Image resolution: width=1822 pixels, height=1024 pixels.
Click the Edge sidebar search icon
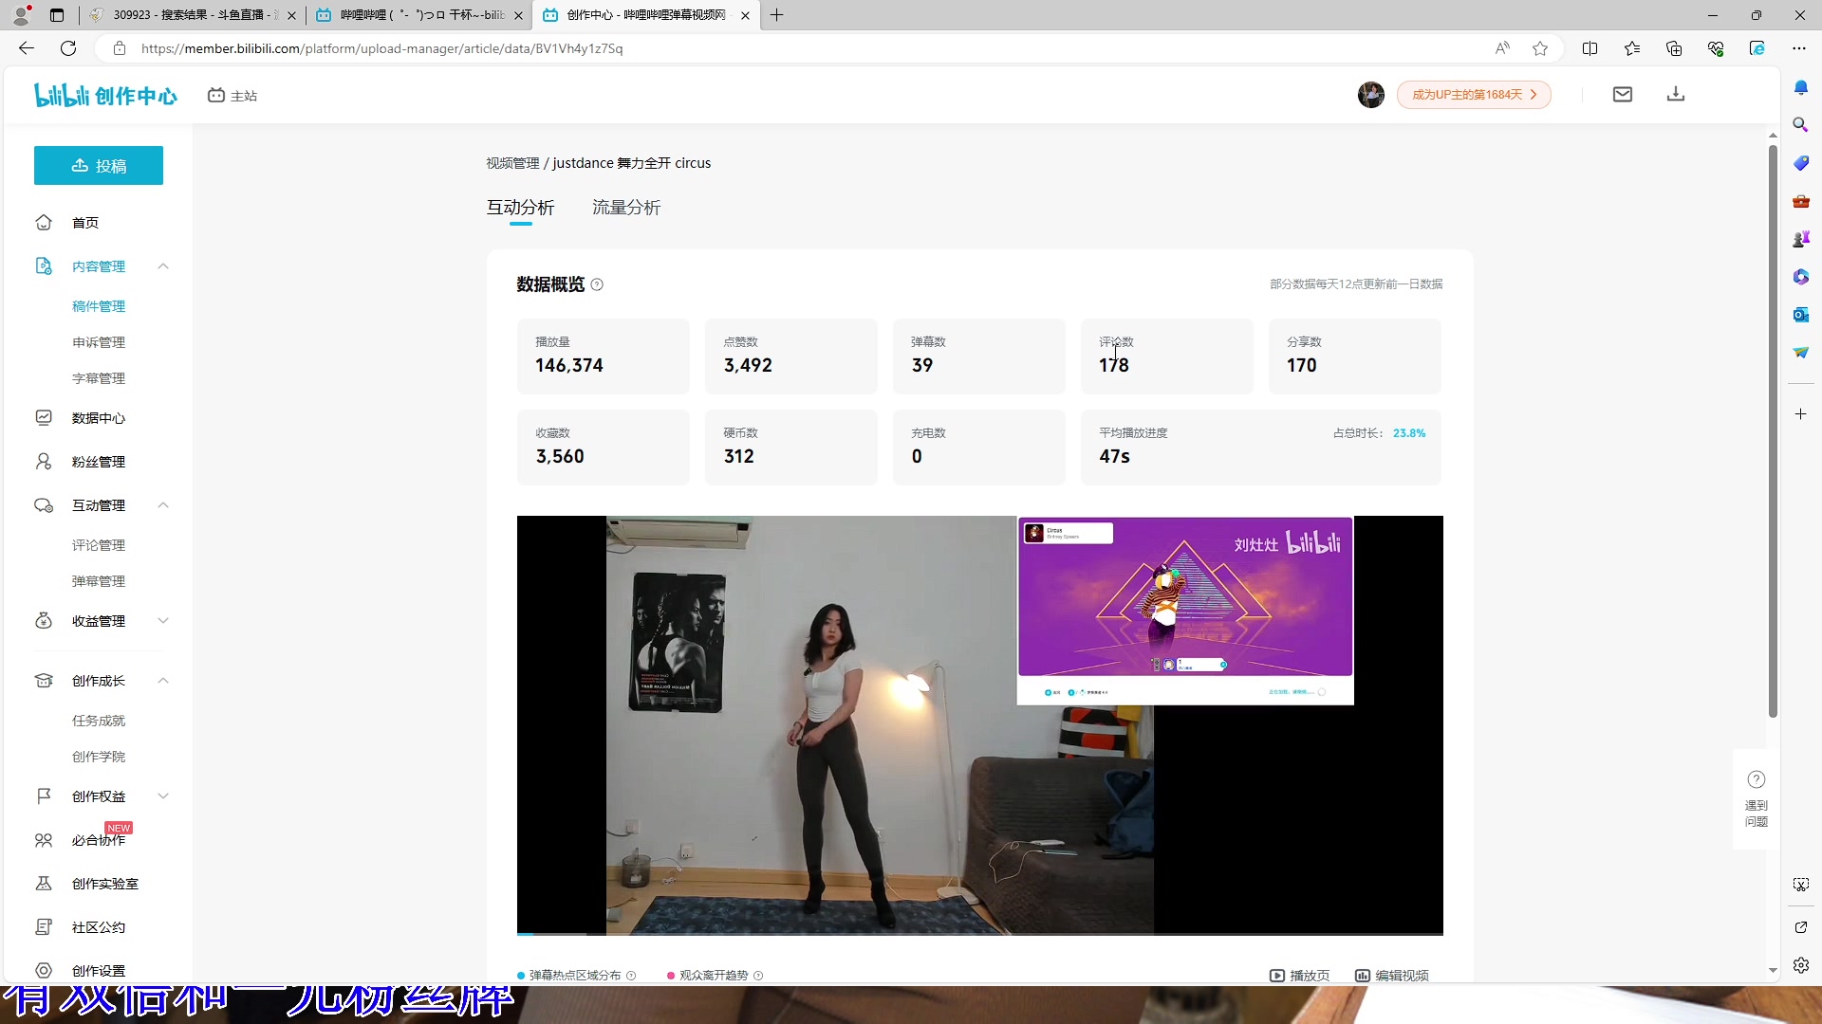point(1800,125)
